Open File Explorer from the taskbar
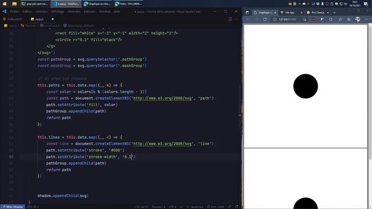The image size is (372, 209). tap(15, 4)
